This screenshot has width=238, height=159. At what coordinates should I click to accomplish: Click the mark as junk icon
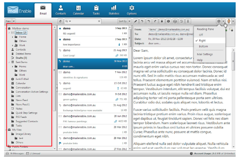(168, 21)
